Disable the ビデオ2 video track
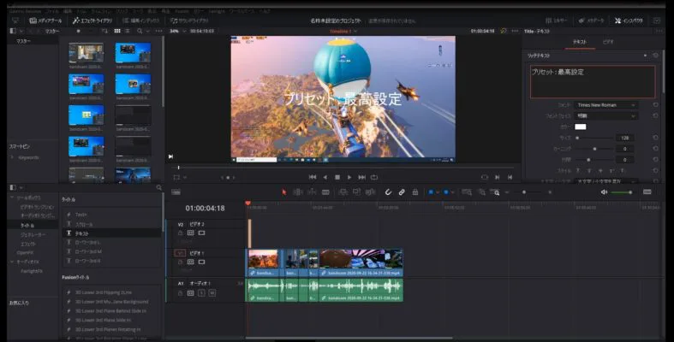This screenshot has width=674, height=342. [x=201, y=233]
